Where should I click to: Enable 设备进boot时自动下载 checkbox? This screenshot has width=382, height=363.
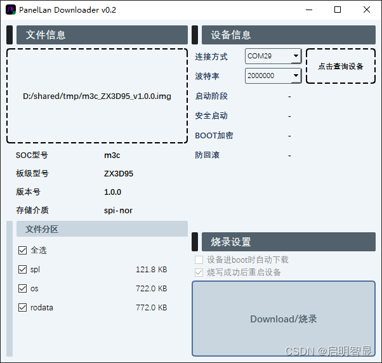coord(199,260)
